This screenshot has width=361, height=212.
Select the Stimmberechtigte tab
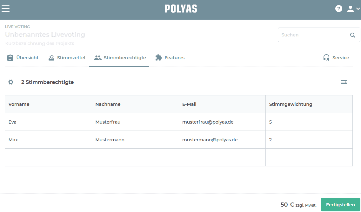(120, 58)
